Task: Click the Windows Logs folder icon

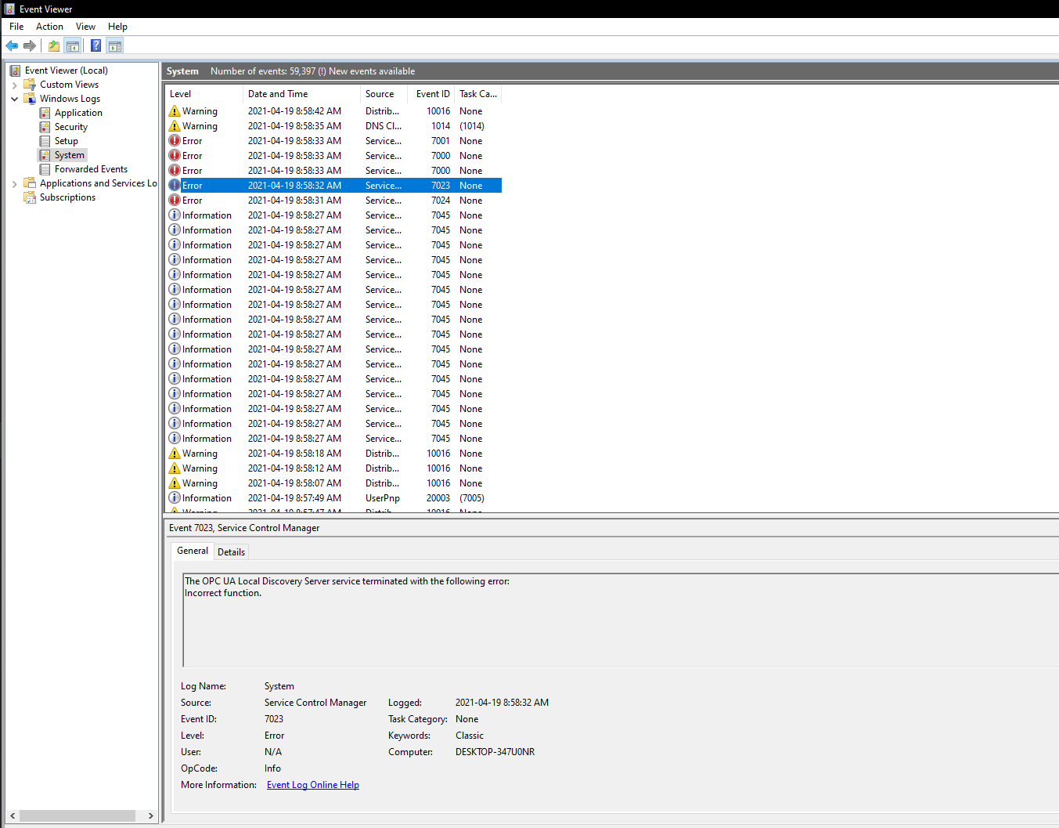Action: click(x=30, y=99)
